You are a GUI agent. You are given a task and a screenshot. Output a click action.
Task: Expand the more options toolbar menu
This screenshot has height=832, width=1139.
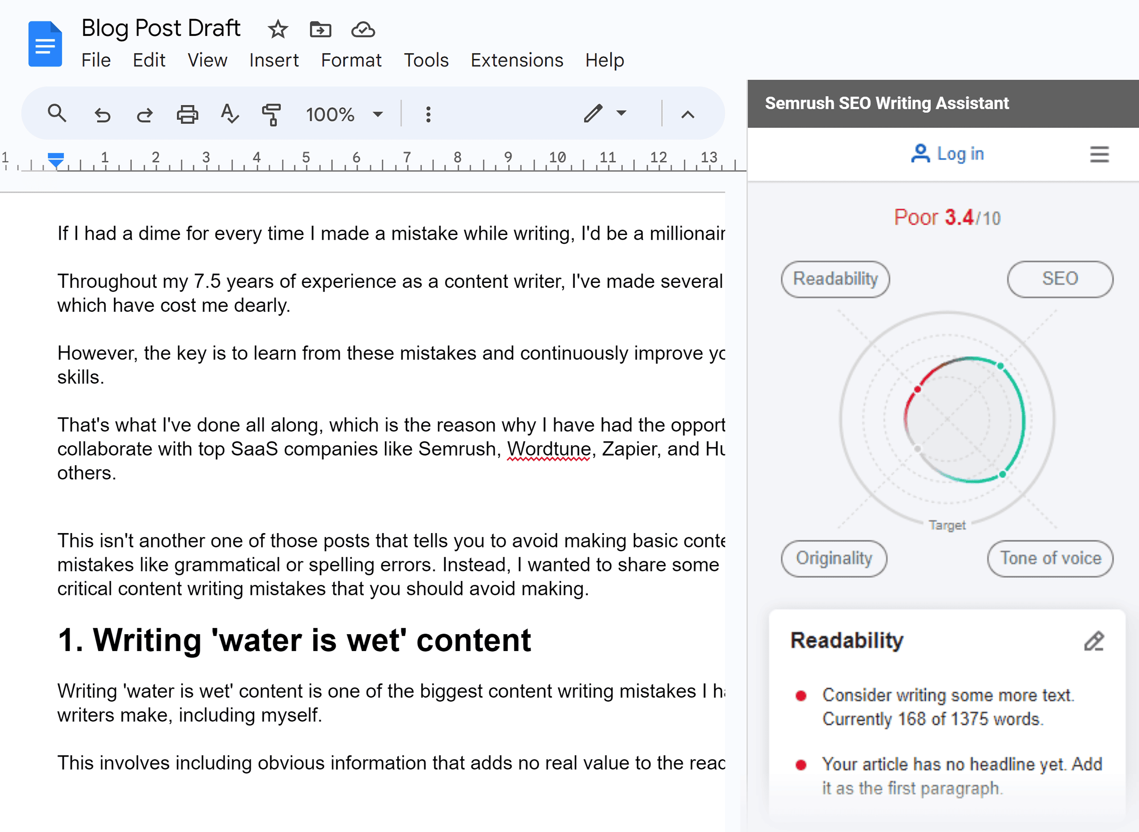click(427, 116)
